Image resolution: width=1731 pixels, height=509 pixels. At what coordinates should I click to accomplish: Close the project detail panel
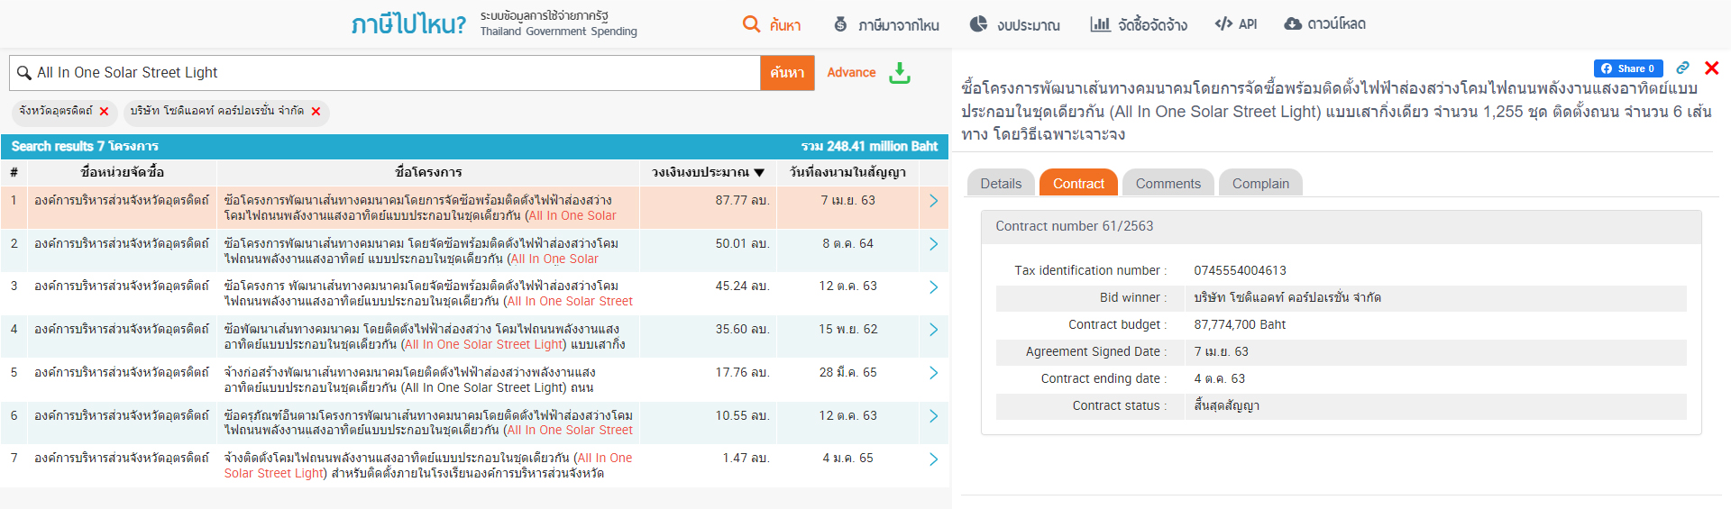click(x=1711, y=68)
